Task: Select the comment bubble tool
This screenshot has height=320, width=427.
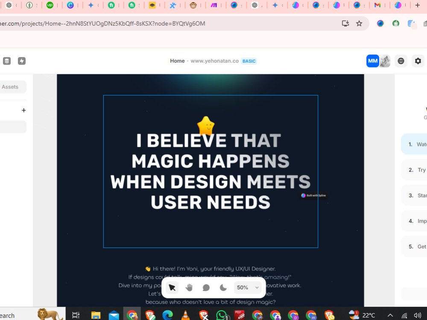Action: pyautogui.click(x=206, y=288)
